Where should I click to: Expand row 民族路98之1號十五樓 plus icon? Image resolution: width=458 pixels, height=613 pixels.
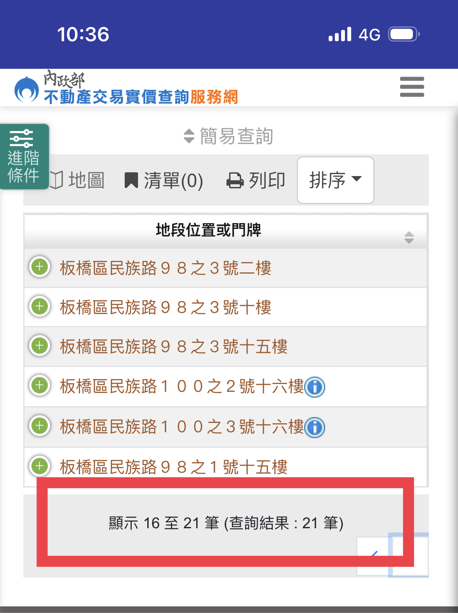[40, 466]
